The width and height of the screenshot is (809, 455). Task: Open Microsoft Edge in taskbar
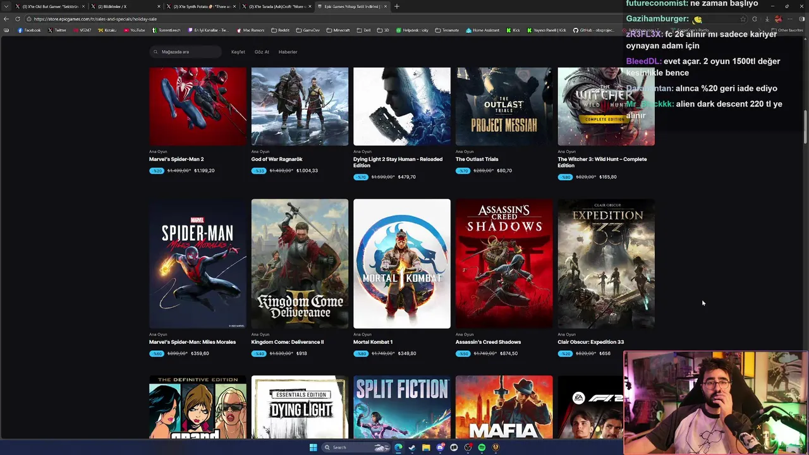click(x=398, y=447)
